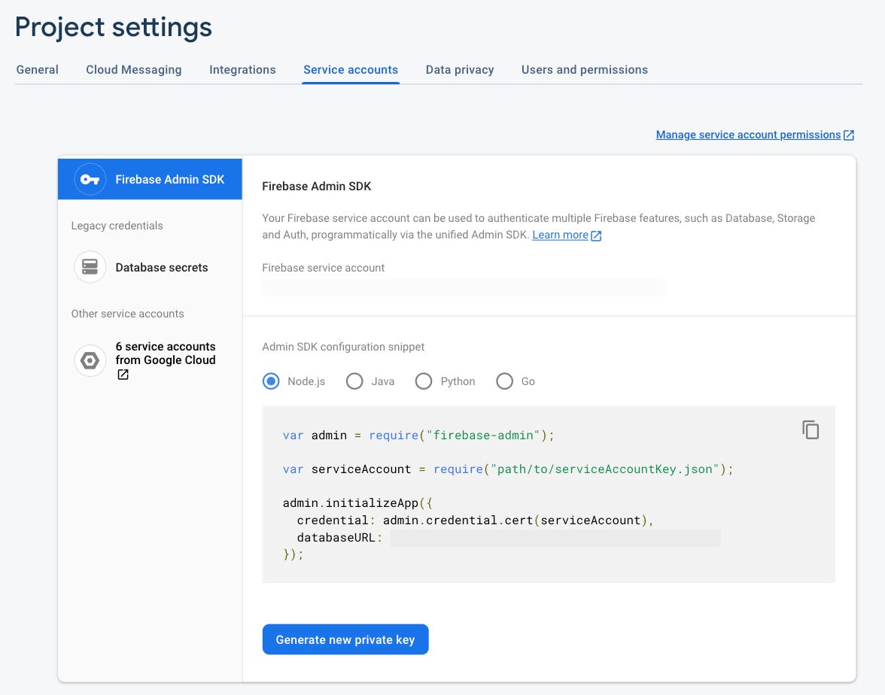Viewport: 885px width, 695px height.
Task: Click the Firebase service account field
Action: coord(464,287)
